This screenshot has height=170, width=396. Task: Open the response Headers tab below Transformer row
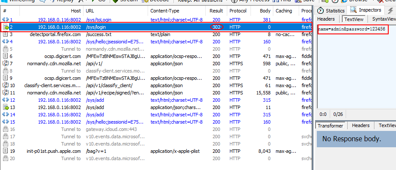[361, 125]
